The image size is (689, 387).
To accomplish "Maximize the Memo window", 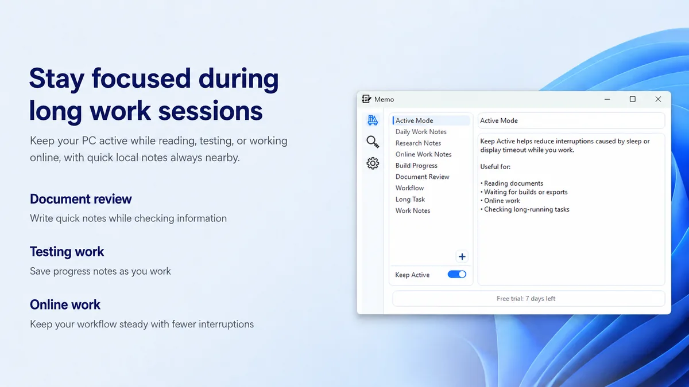I will click(633, 99).
